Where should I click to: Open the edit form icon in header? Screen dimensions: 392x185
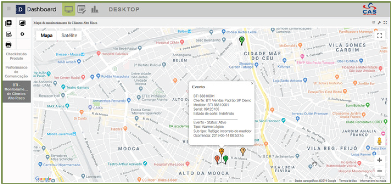tap(82, 9)
